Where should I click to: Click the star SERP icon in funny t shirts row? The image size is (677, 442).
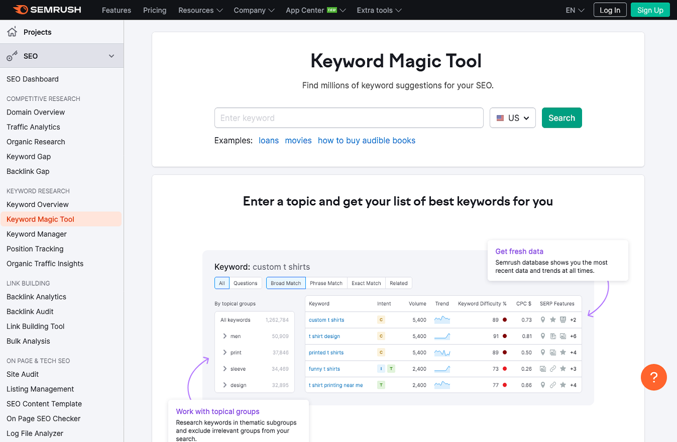tap(563, 369)
